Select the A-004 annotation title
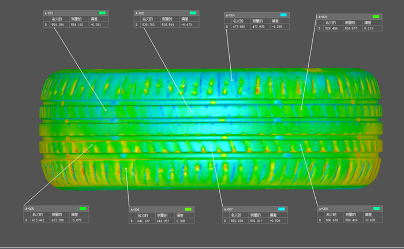 [x=230, y=15]
